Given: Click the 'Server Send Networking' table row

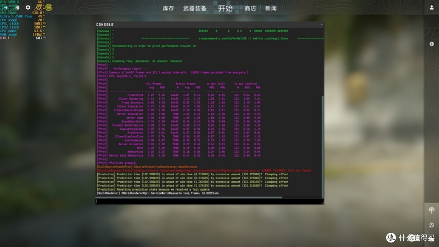Looking at the screenshot, I should pyautogui.click(x=178, y=155).
